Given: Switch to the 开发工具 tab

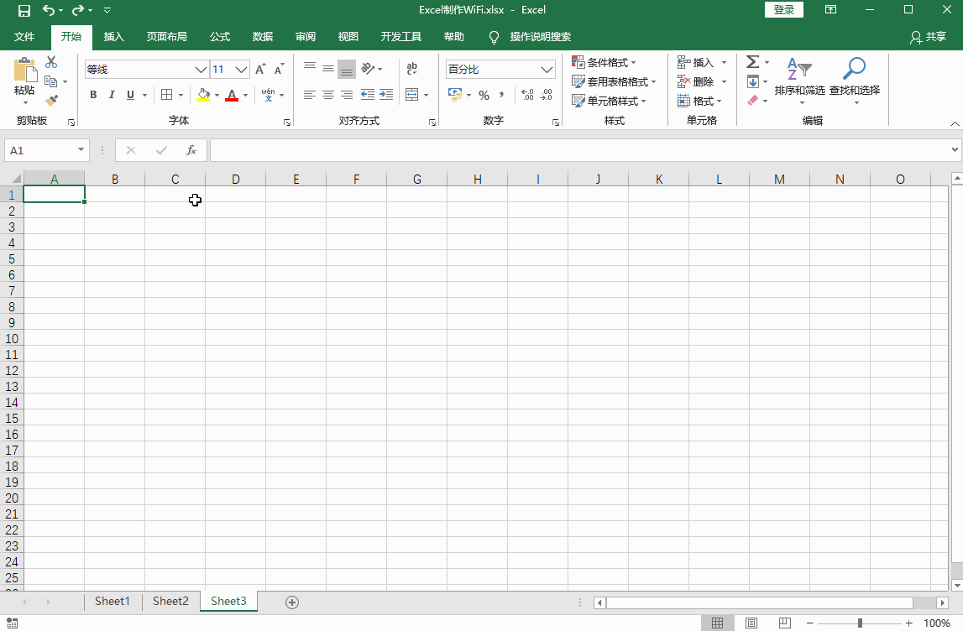Looking at the screenshot, I should point(401,37).
